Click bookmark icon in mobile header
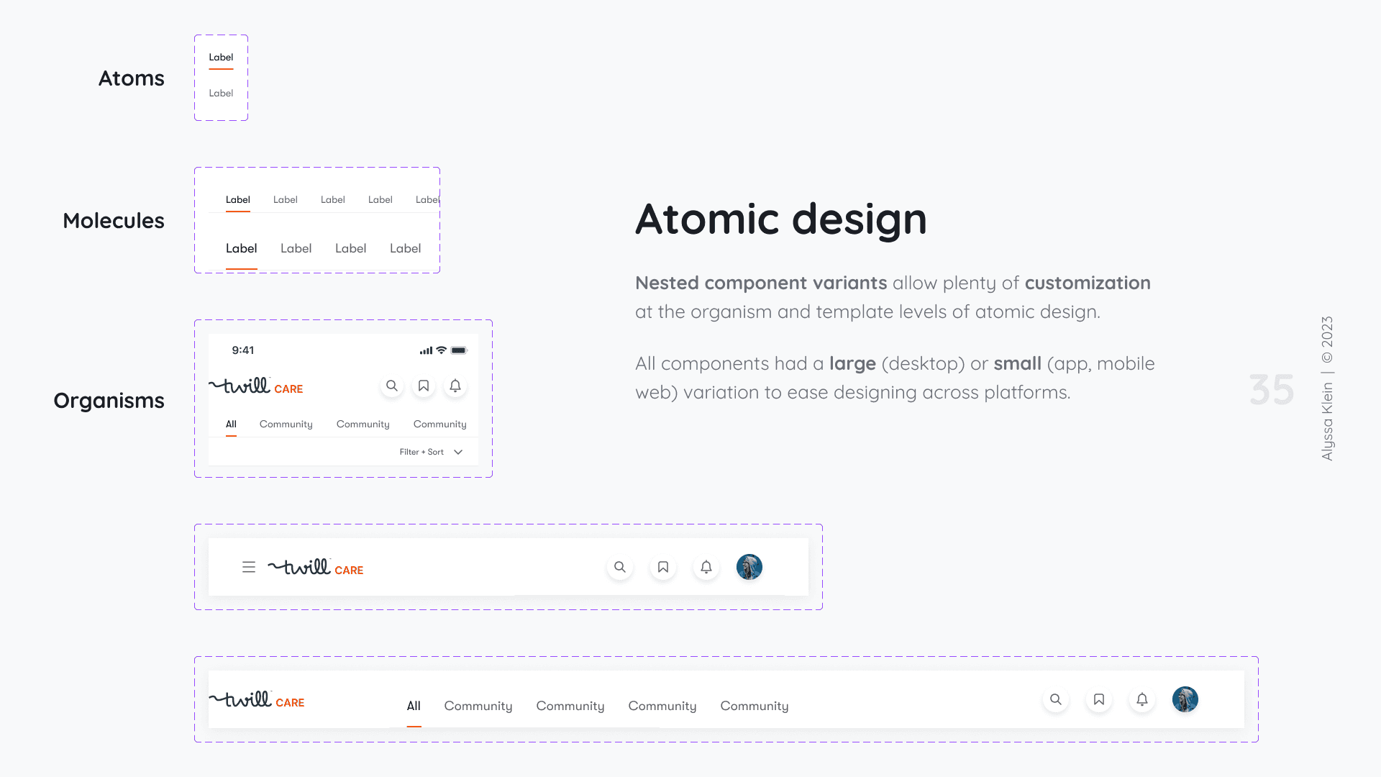1381x777 pixels. [424, 386]
